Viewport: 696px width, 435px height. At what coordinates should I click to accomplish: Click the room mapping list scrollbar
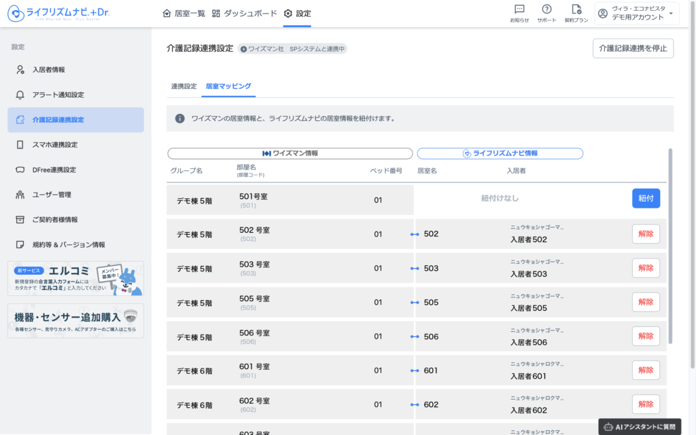[x=669, y=244]
